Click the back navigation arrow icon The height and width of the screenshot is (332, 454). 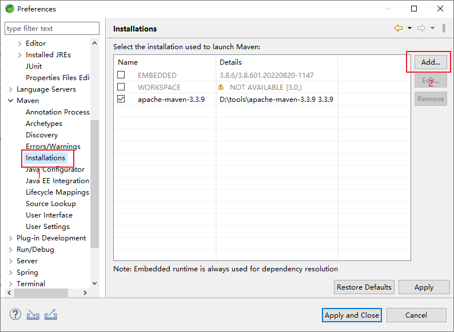coord(399,28)
